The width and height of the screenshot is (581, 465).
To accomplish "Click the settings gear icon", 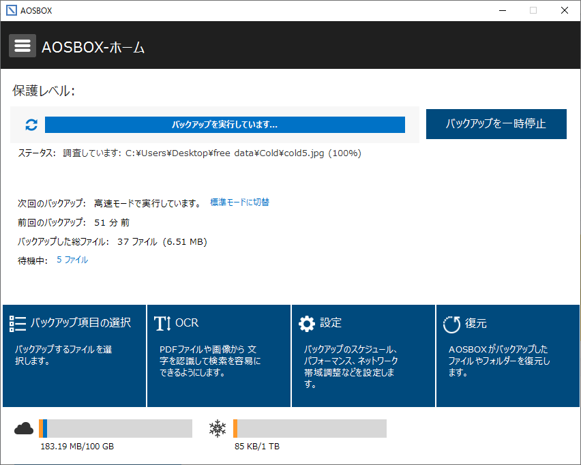I will (307, 324).
